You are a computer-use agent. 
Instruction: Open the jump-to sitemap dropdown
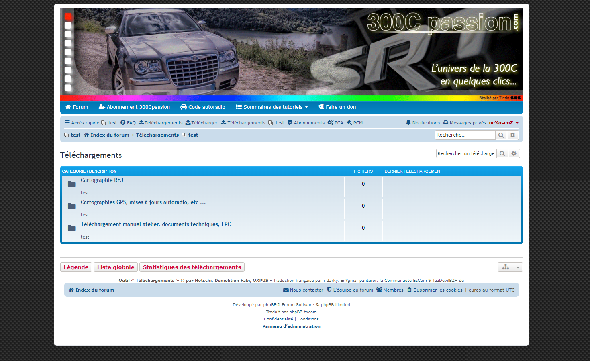click(510, 267)
